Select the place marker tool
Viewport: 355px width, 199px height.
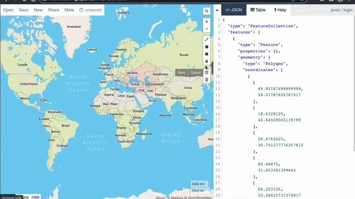[x=206, y=61]
